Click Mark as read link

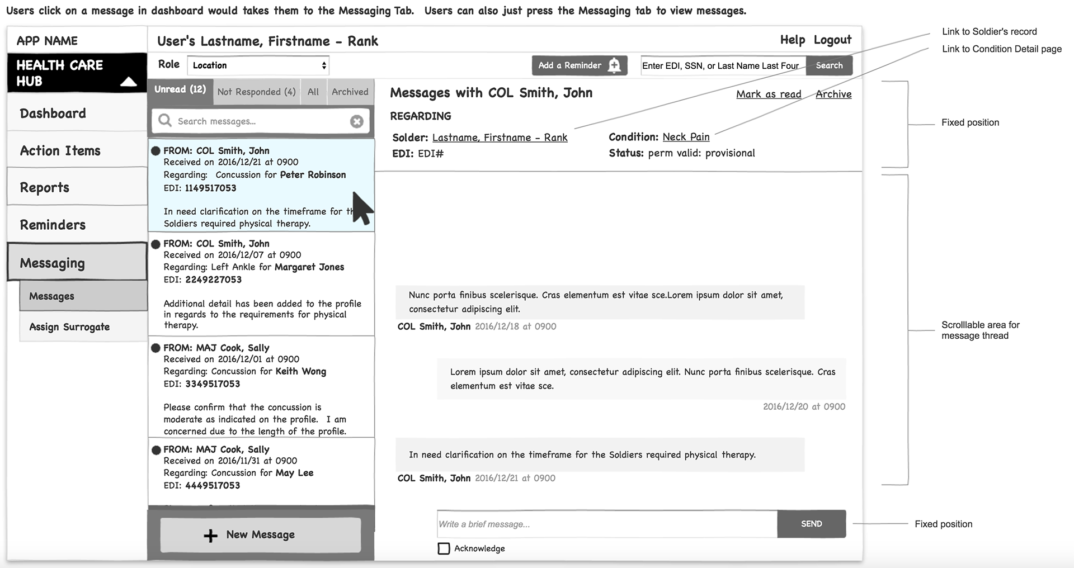[x=769, y=94]
